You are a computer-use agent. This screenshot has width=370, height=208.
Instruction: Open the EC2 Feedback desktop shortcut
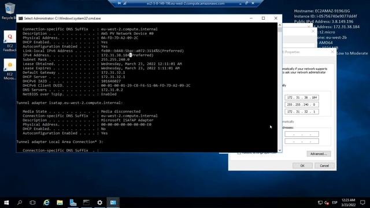tap(9, 41)
